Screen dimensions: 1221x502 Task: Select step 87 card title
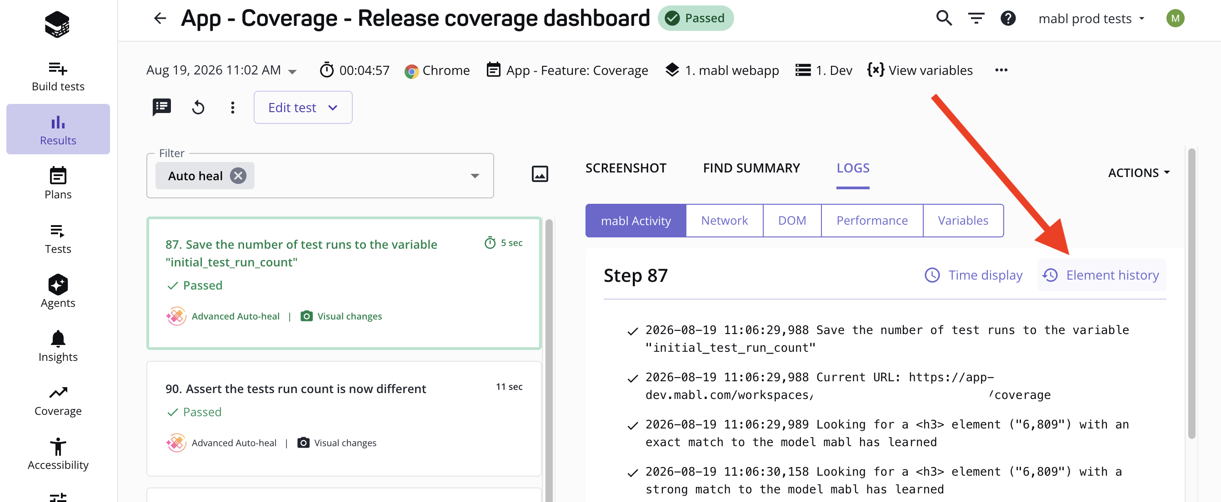click(x=301, y=253)
